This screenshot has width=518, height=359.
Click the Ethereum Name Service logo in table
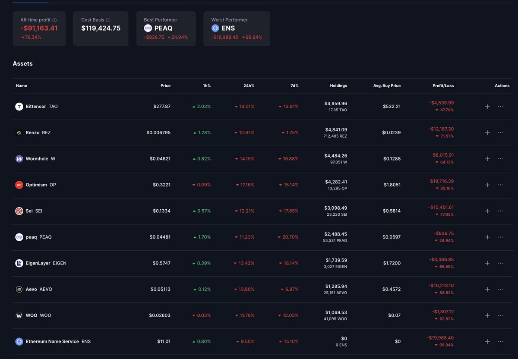pyautogui.click(x=19, y=341)
